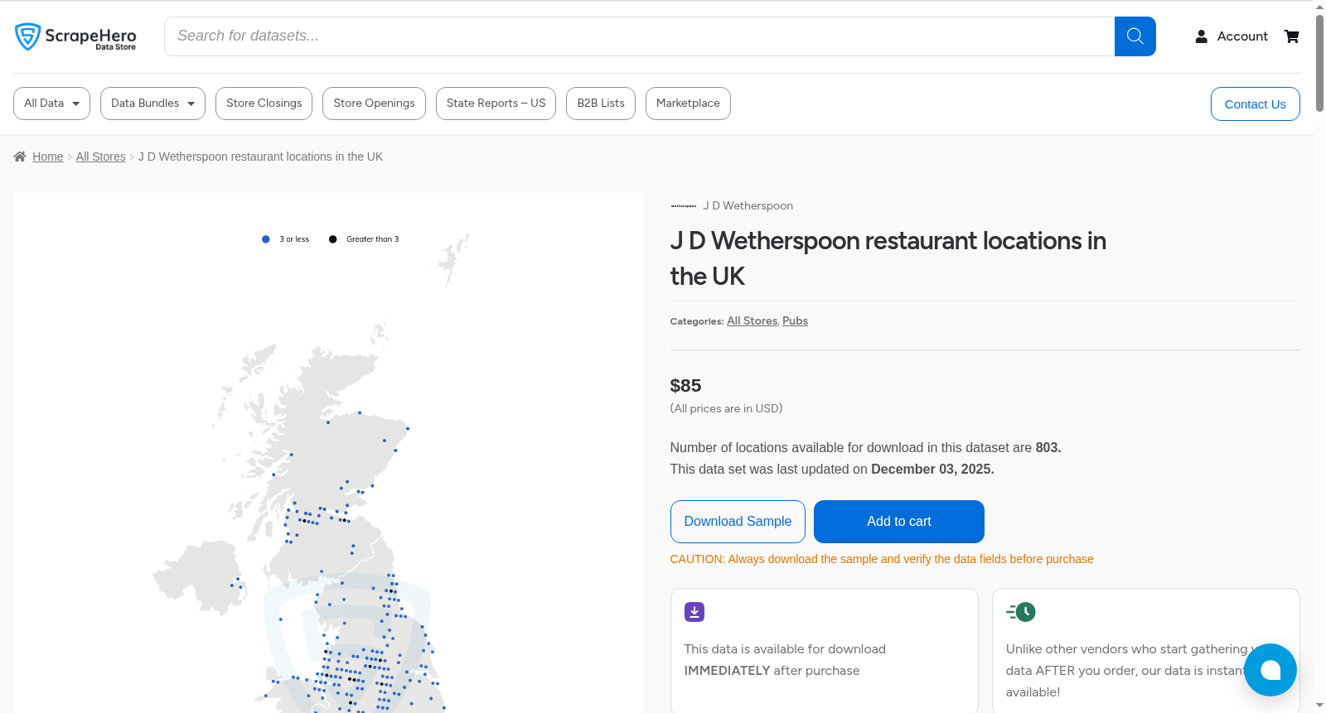Follow the Pubs category link
This screenshot has width=1326, height=713.
pos(795,321)
